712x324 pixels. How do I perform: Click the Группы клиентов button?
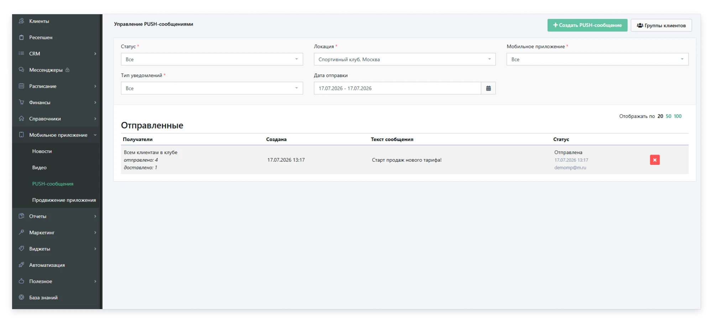[661, 25]
